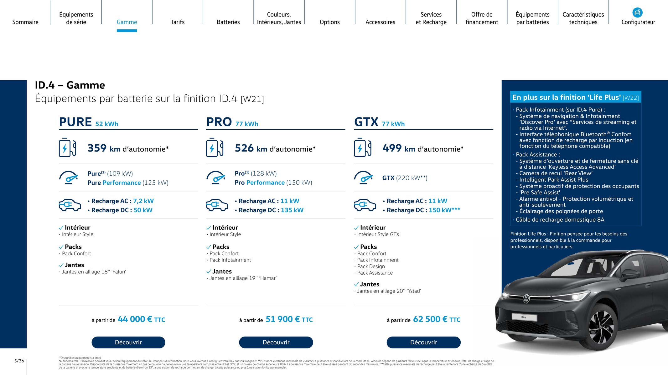Open Couleurs, Intérieurs, Jantes tab
668x375 pixels.
[279, 18]
